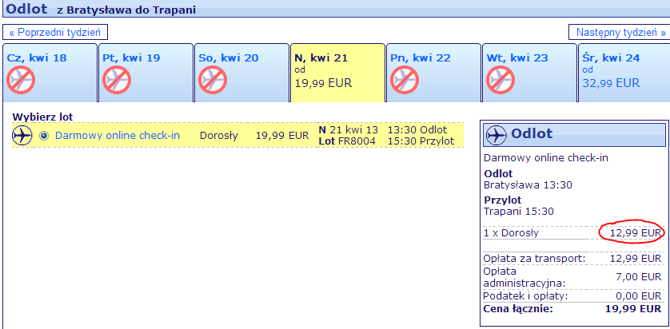Click the Wybierz lot heading
This screenshot has height=329, width=670.
click(x=42, y=117)
